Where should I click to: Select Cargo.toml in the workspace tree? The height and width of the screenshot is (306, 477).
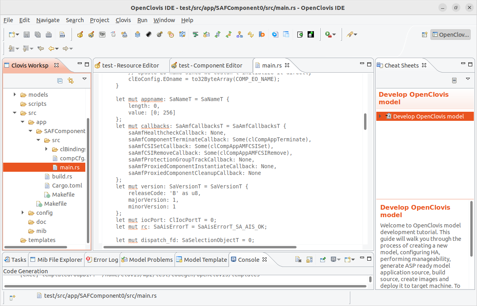tap(67, 186)
